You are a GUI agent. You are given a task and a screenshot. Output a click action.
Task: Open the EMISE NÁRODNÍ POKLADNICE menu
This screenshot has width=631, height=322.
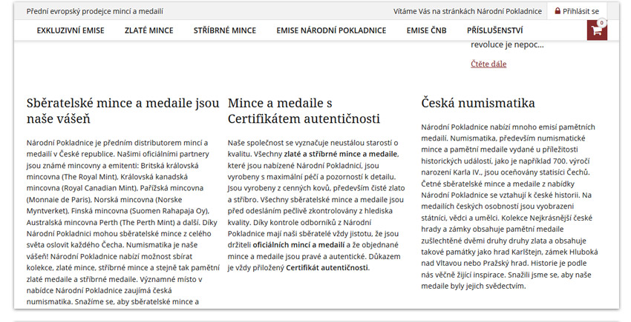coord(331,30)
